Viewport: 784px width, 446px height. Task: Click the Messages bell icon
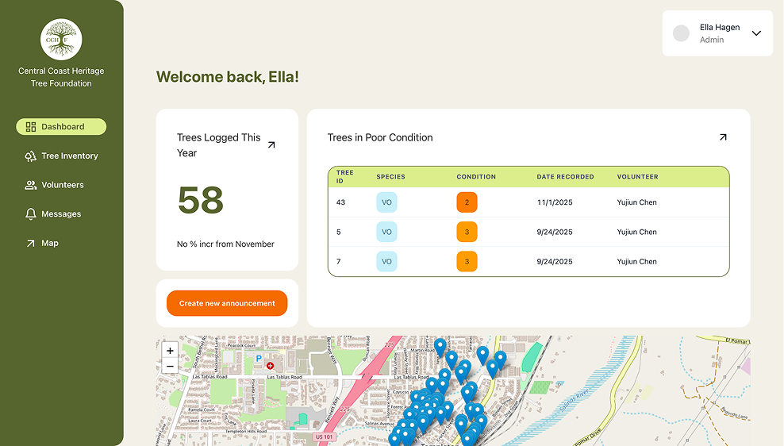tap(31, 214)
